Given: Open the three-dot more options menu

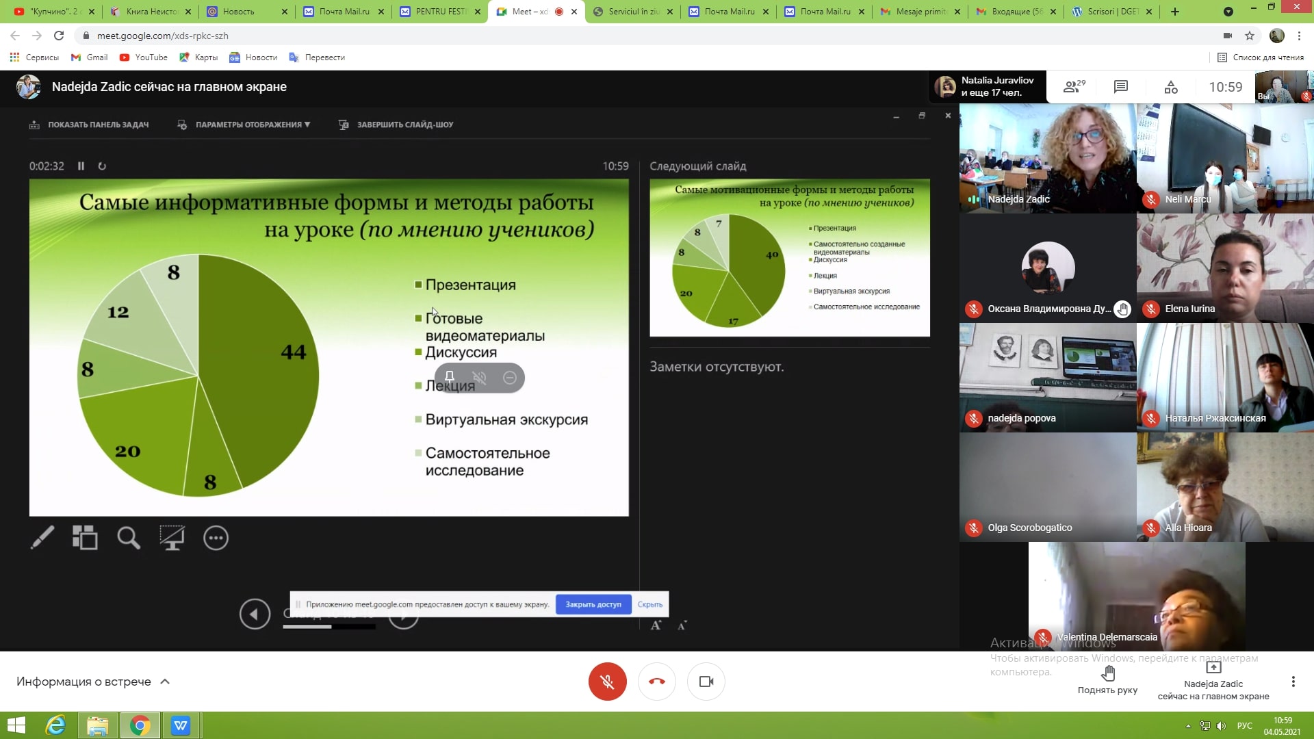Looking at the screenshot, I should point(1293,682).
